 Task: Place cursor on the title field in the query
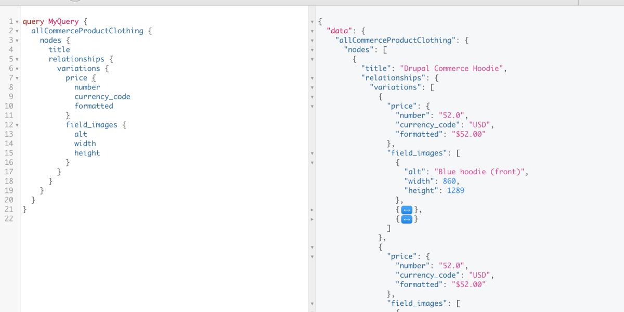(59, 49)
